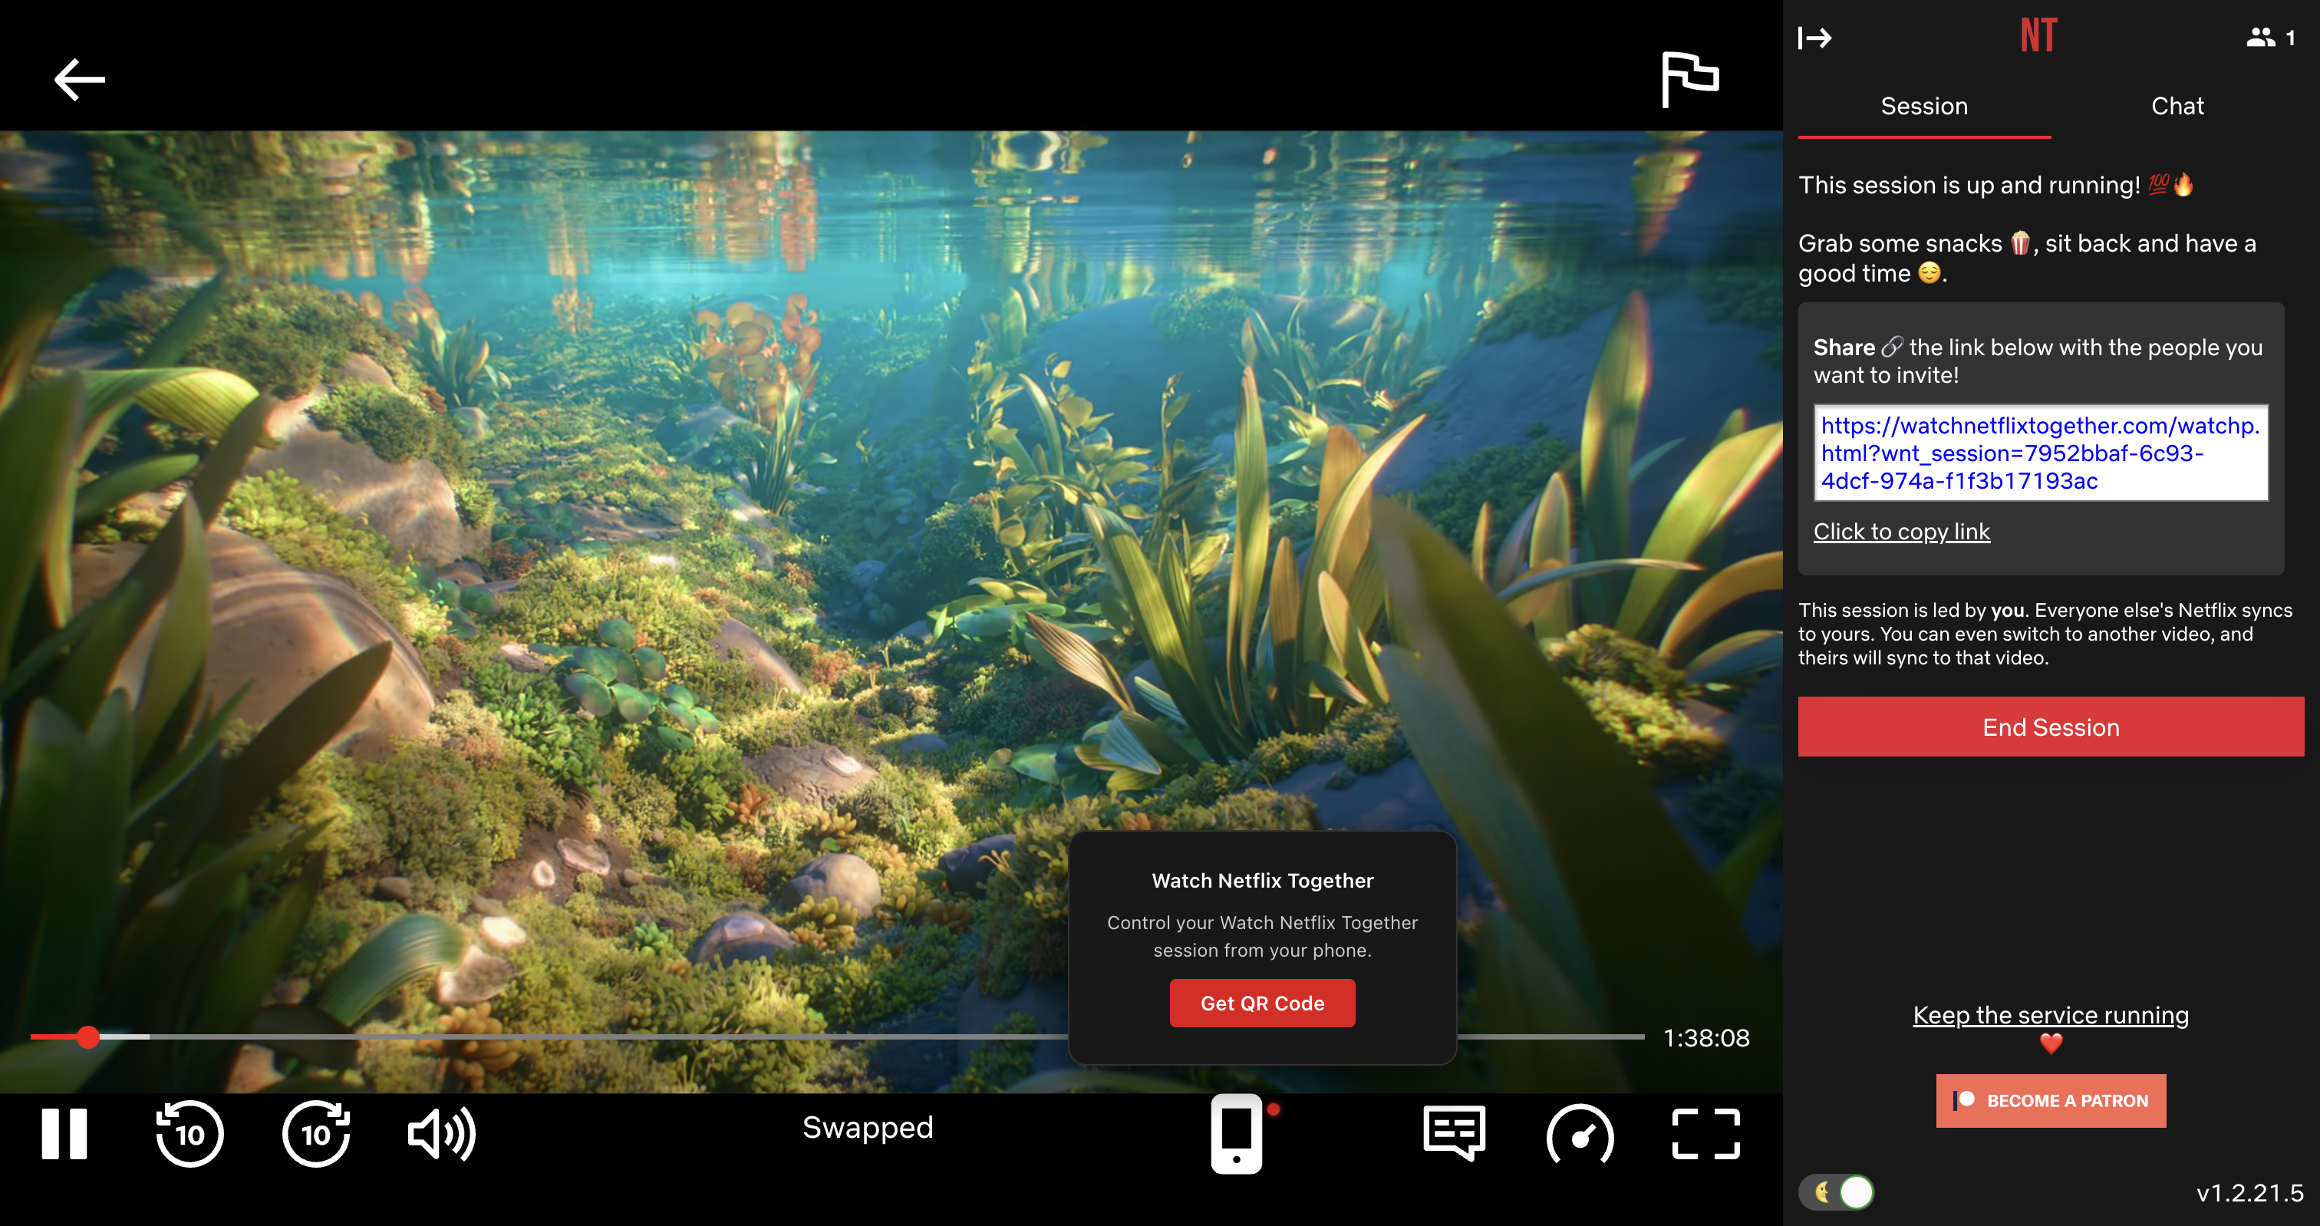Click Become a Patron button
Screen dimensions: 2320x1226
pyautogui.click(x=2051, y=1100)
